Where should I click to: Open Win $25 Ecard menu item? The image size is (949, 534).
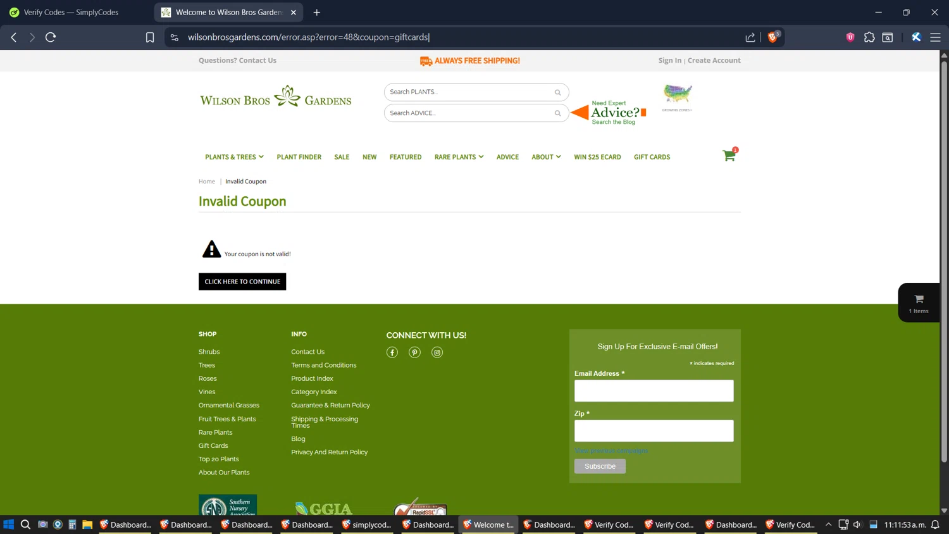[x=597, y=157]
